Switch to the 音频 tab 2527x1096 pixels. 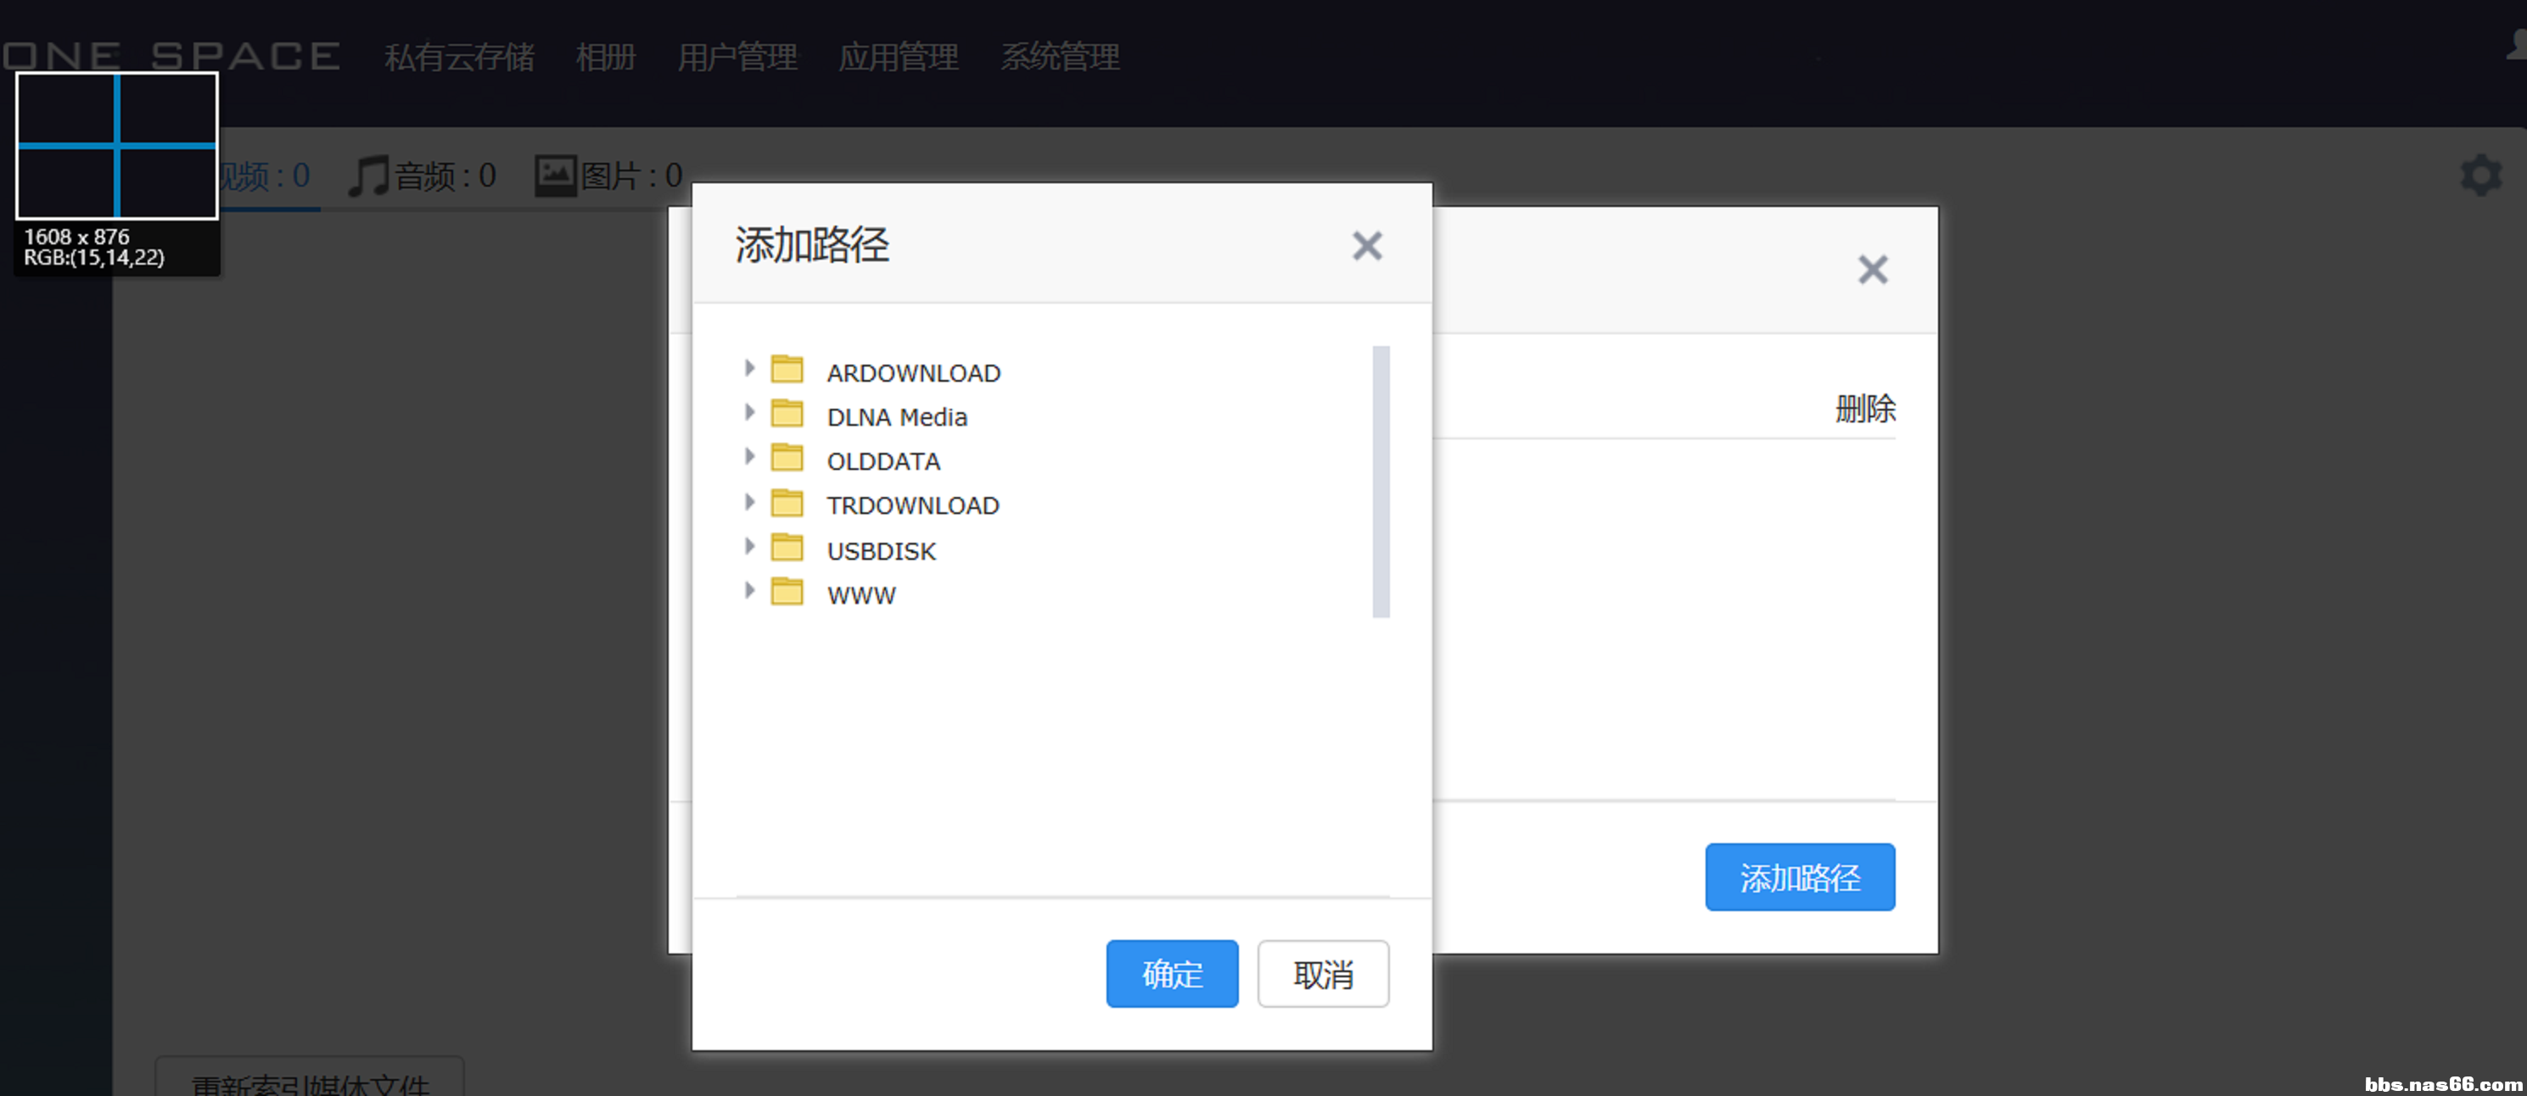423,176
